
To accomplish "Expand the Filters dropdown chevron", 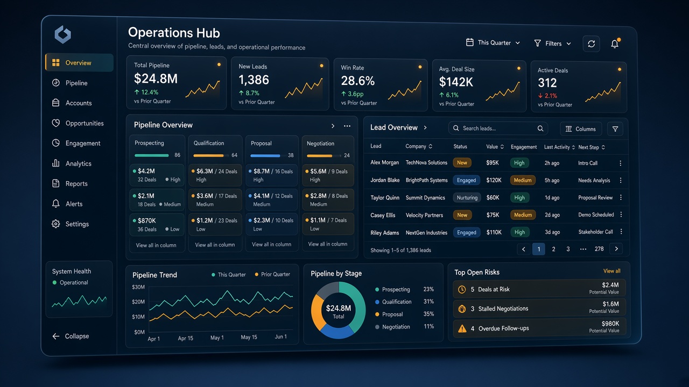I will tap(569, 44).
